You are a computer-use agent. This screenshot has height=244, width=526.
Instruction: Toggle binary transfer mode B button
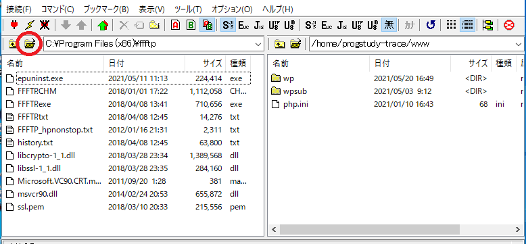click(x=191, y=25)
